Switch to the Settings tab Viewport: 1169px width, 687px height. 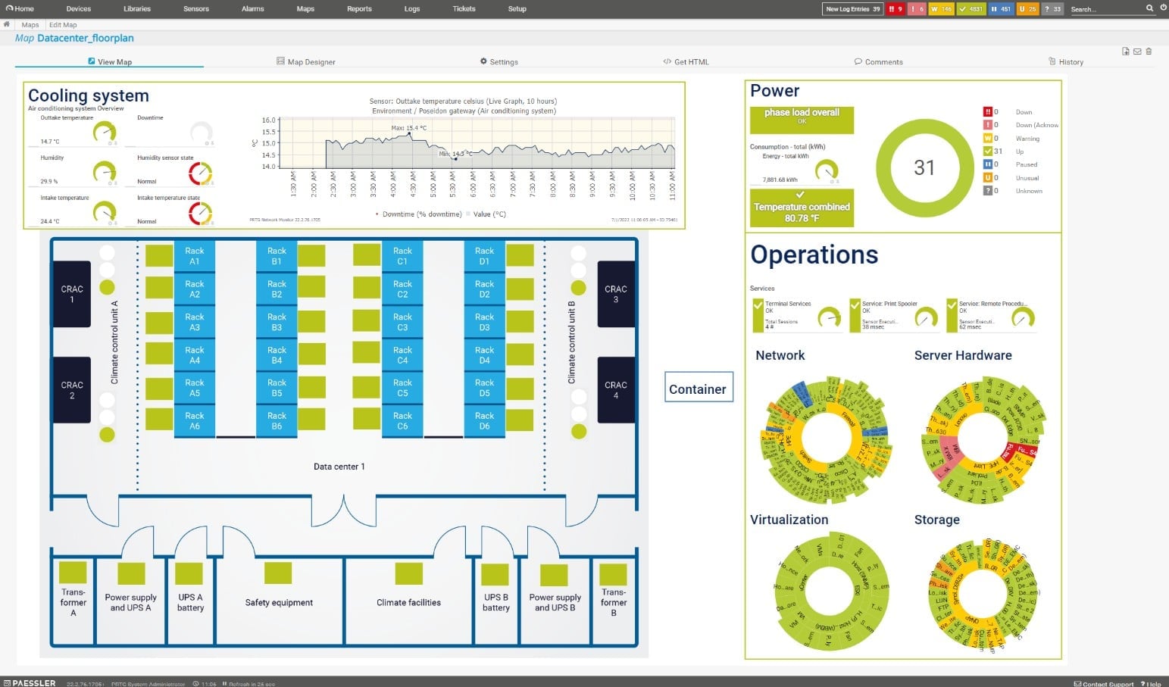499,62
